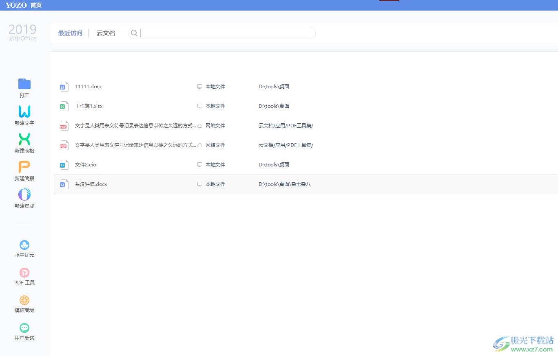Image resolution: width=558 pixels, height=356 pixels.
Task: Switch to 最近访问 tab
Action: click(70, 33)
